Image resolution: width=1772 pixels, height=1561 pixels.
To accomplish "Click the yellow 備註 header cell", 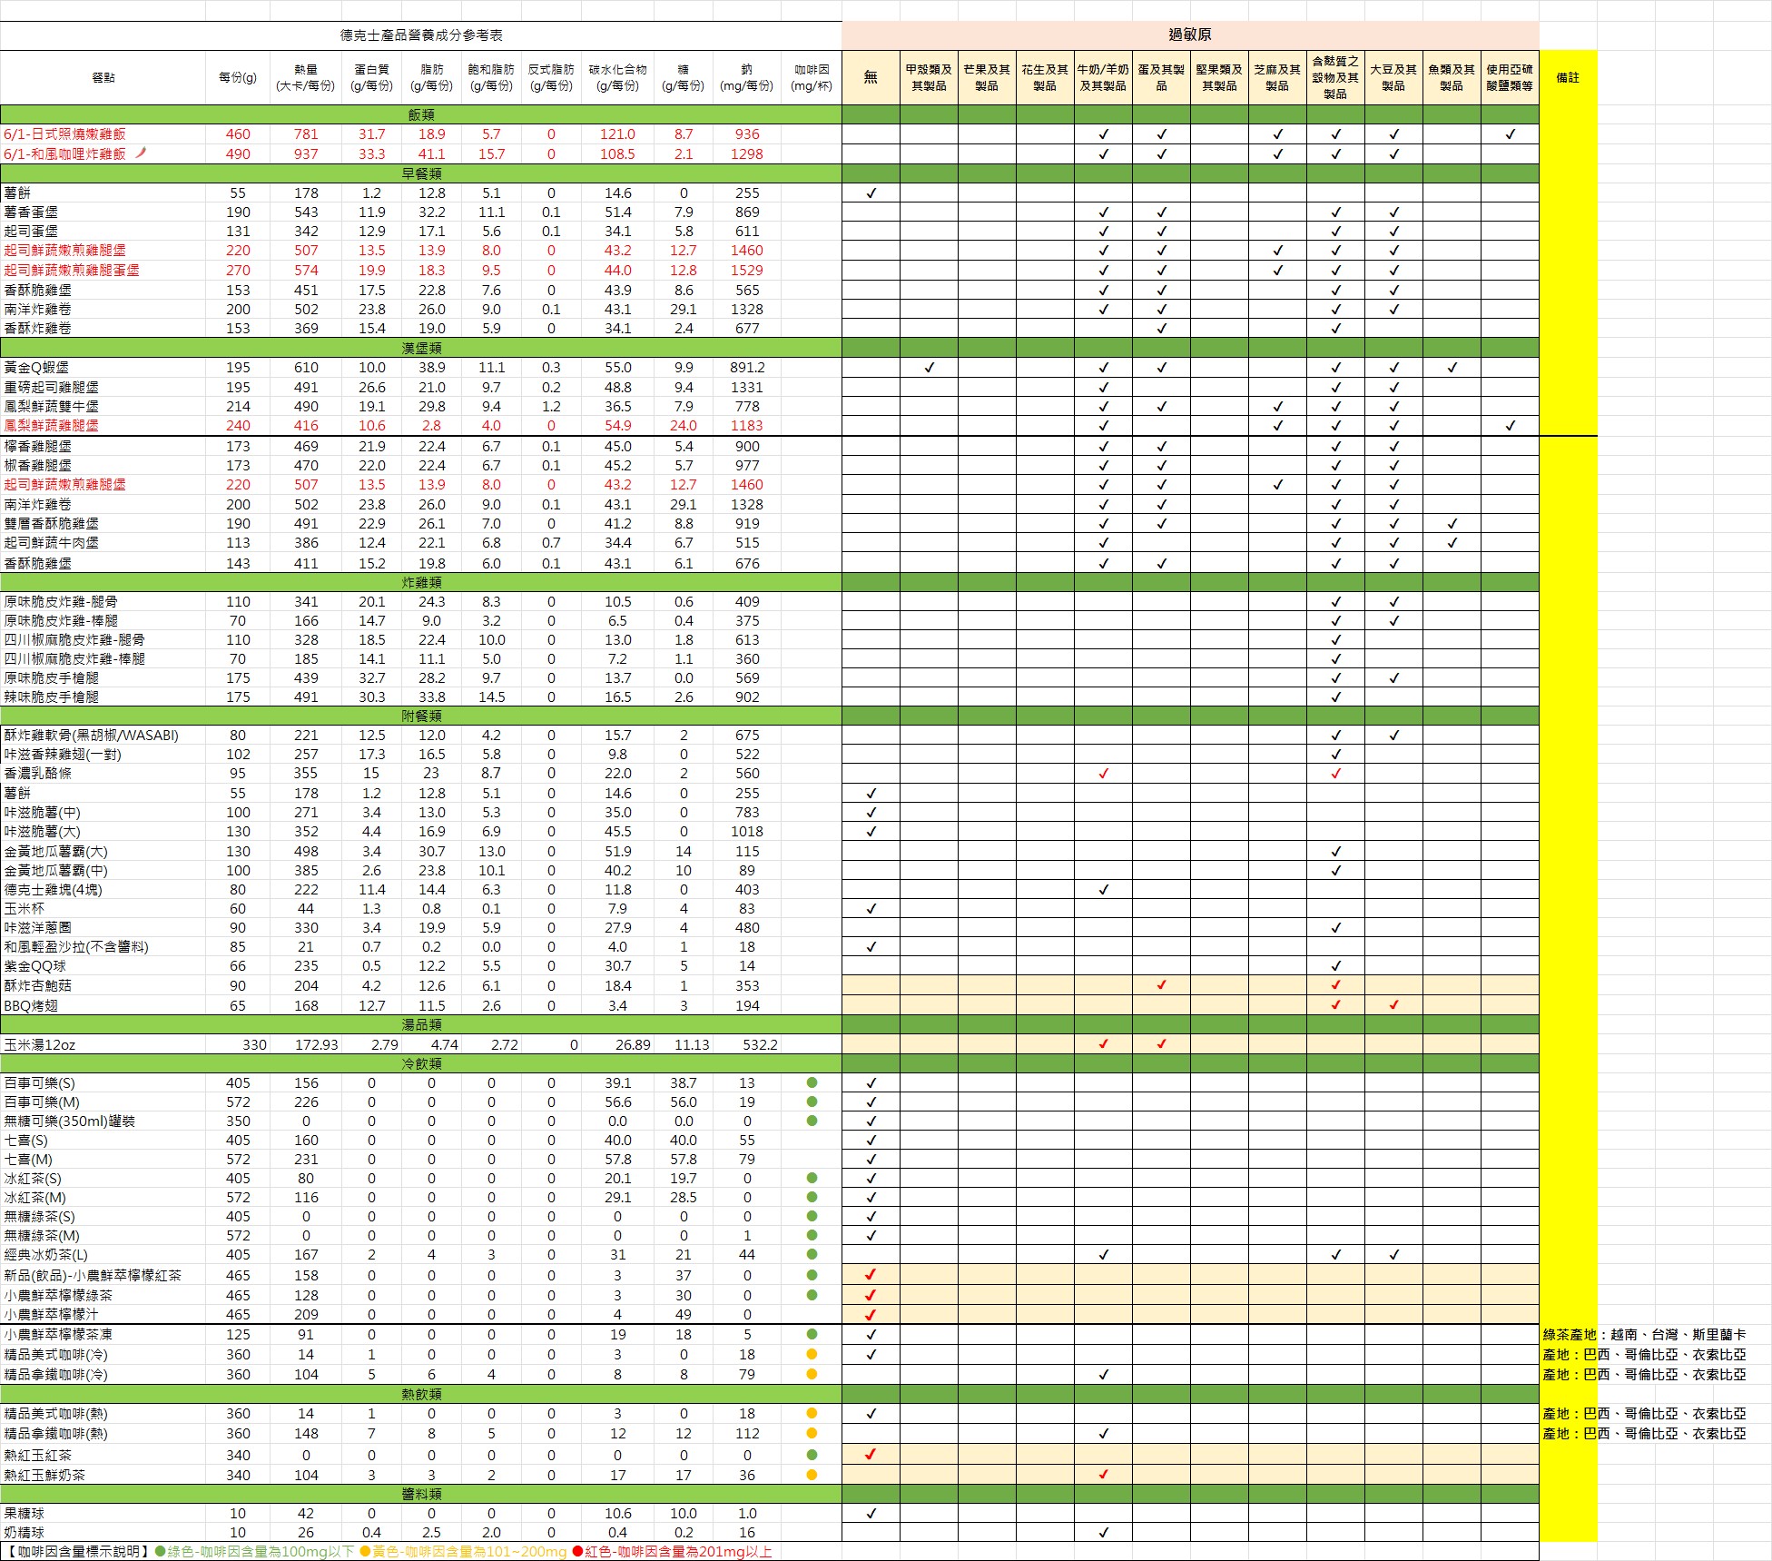I will tap(1568, 77).
